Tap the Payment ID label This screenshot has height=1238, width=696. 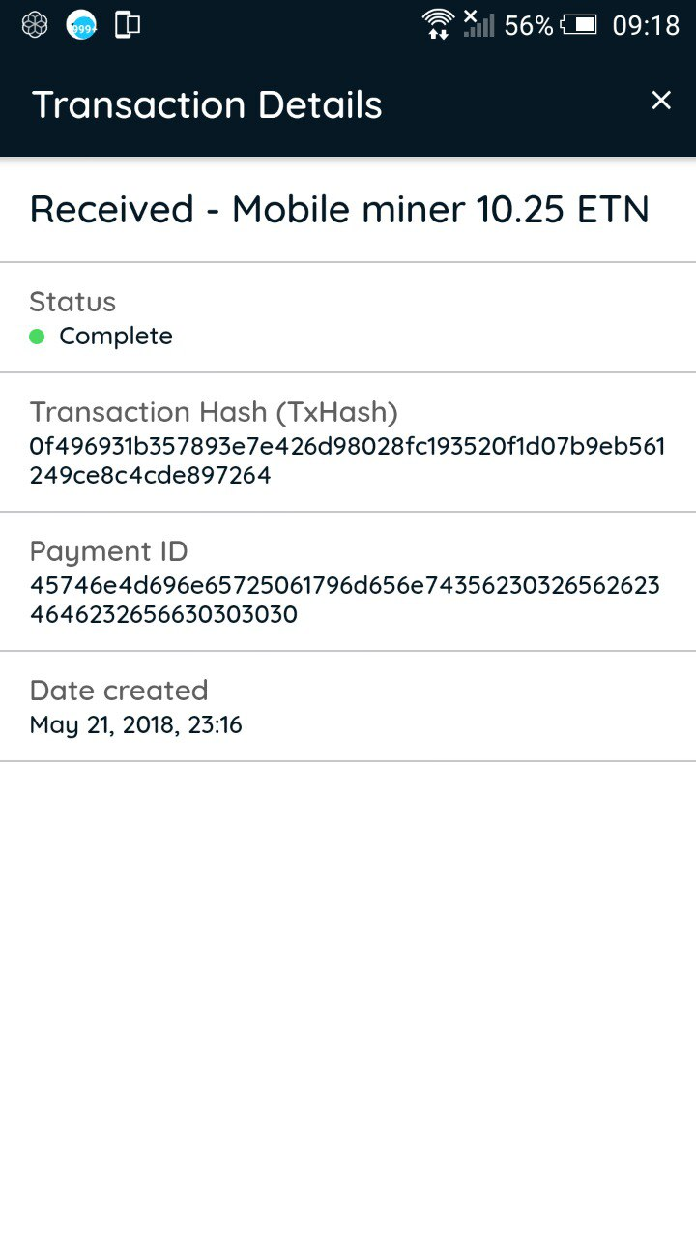pyautogui.click(x=108, y=551)
